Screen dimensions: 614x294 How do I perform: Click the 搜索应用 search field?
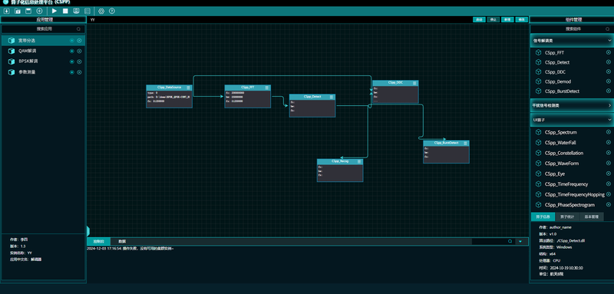43,29
